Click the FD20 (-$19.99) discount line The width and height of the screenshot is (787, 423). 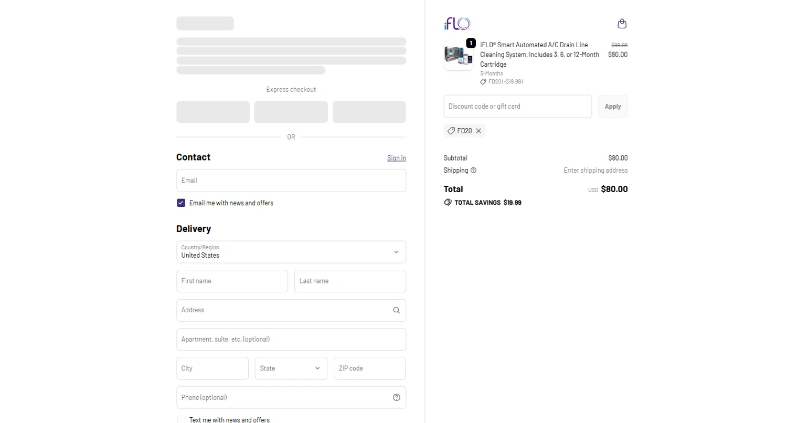click(502, 82)
